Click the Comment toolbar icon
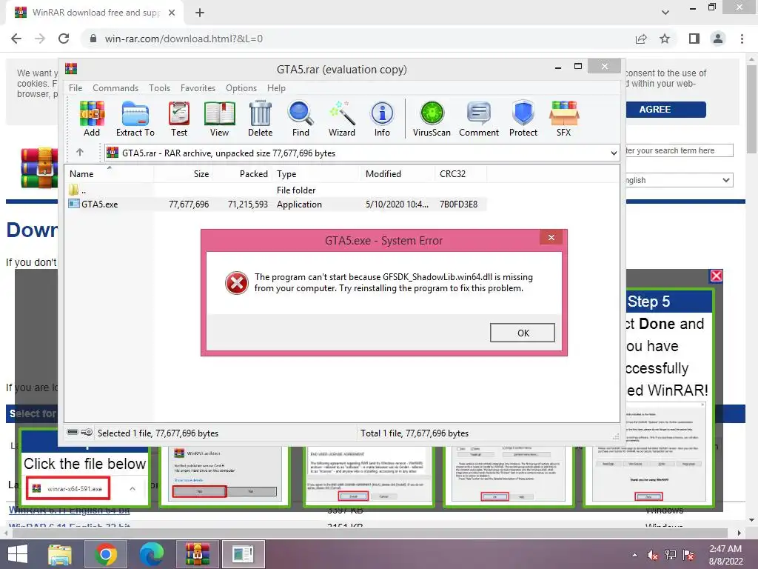 pos(479,119)
